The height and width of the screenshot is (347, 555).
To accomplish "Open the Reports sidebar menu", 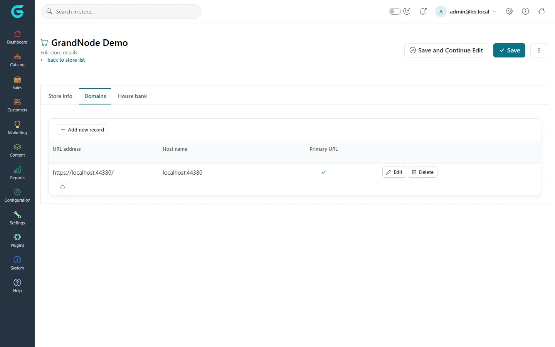I will (x=17, y=173).
